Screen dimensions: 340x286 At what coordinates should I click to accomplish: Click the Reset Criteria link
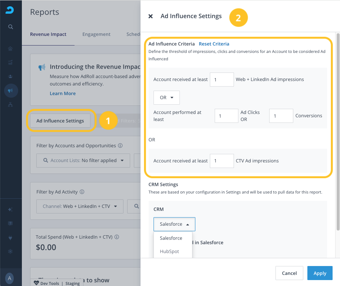click(x=214, y=44)
